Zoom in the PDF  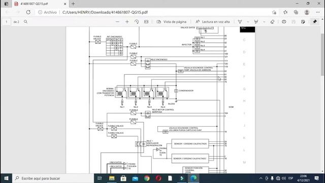tap(127, 21)
